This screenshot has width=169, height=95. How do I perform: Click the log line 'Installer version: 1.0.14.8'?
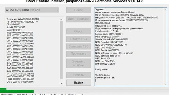click(x=107, y=31)
